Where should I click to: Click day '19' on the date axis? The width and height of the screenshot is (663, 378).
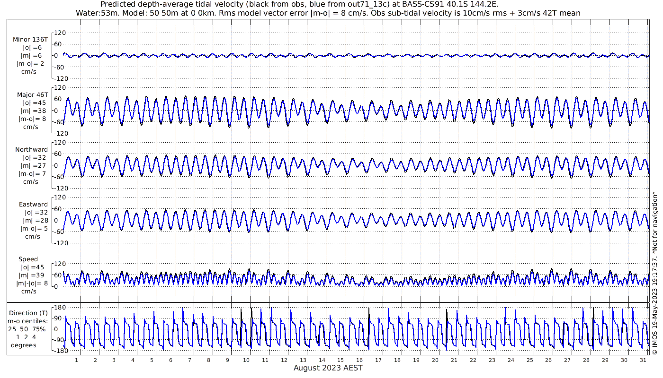click(x=416, y=360)
